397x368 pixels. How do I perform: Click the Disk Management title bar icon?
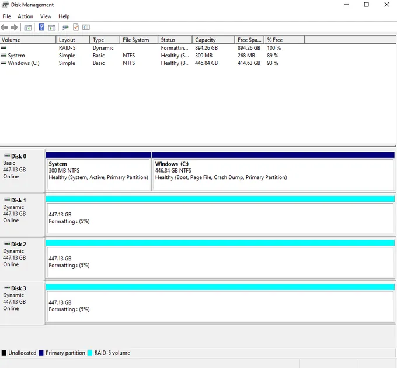5,5
